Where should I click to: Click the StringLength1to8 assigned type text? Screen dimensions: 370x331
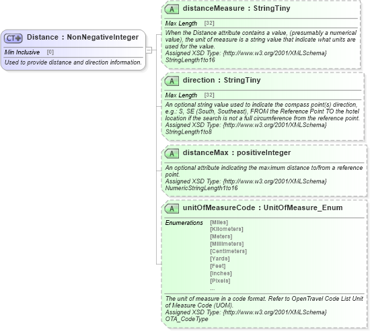coord(188,132)
